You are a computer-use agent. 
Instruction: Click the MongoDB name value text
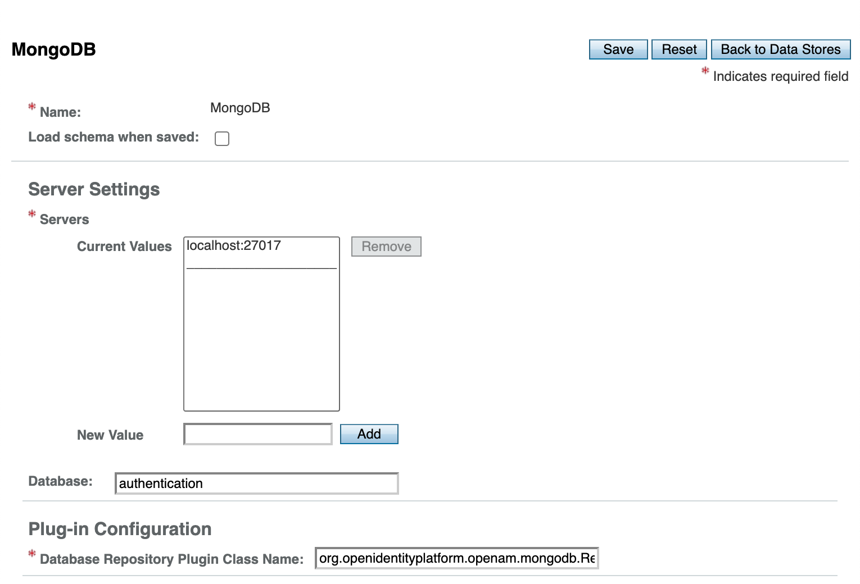point(240,108)
